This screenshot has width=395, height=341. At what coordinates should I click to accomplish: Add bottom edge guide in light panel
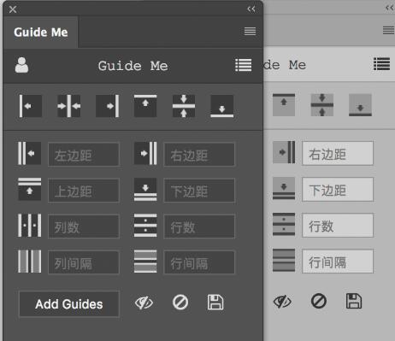coord(360,105)
